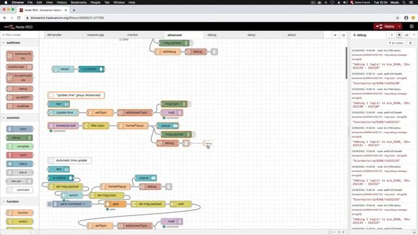
Task: Open the sidebar tabs dropdown arrow
Action: pyautogui.click(x=413, y=35)
